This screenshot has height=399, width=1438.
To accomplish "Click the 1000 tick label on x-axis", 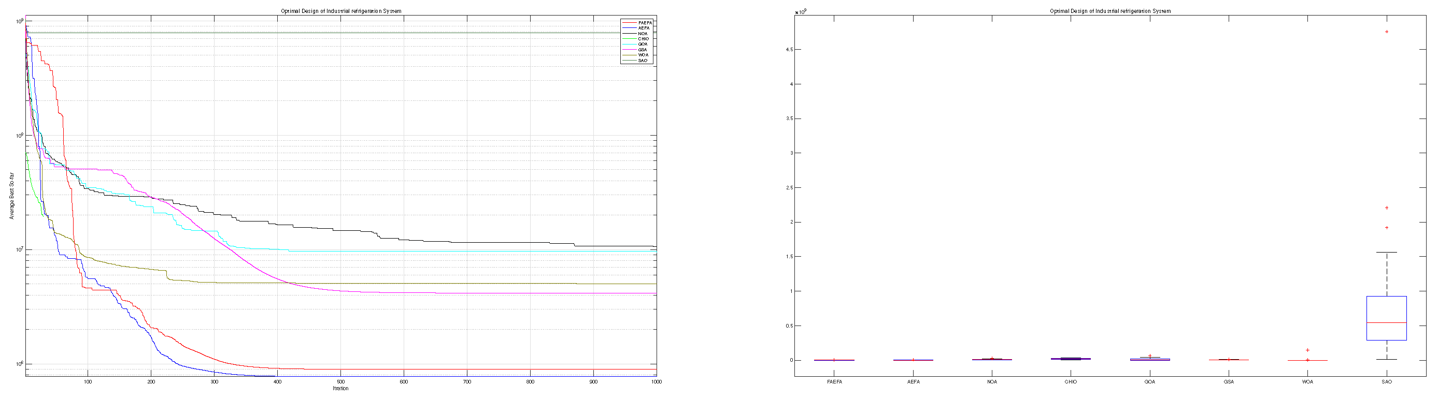I will [x=657, y=382].
